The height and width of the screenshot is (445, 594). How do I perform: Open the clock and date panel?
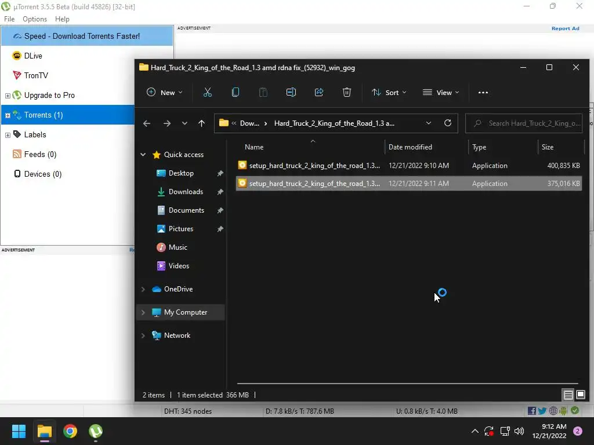[549, 431]
